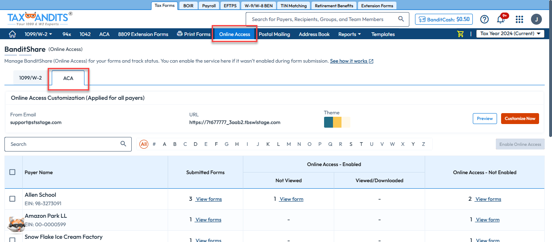This screenshot has width=552, height=242.
Task: Switch to the BOIR top tab
Action: [188, 6]
